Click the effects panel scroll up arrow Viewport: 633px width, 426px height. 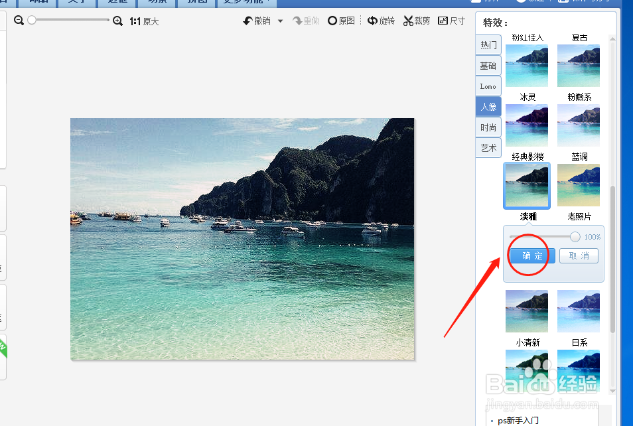(612, 38)
